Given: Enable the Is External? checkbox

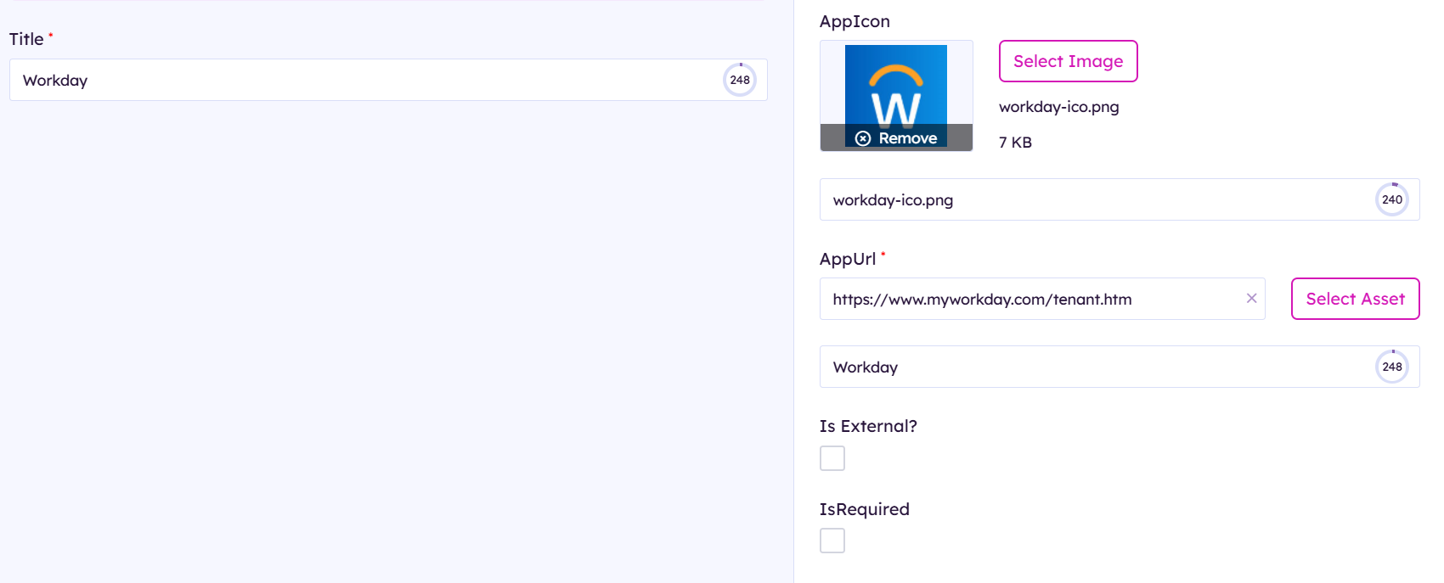Looking at the screenshot, I should point(832,458).
